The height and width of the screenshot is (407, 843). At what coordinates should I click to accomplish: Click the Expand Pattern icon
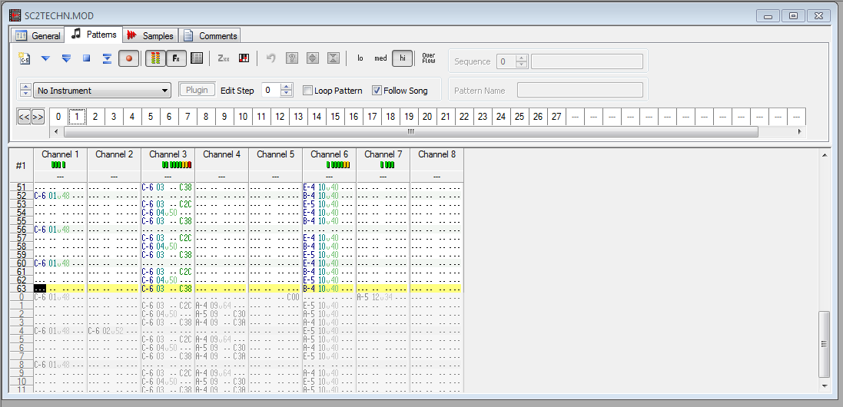[x=312, y=58]
